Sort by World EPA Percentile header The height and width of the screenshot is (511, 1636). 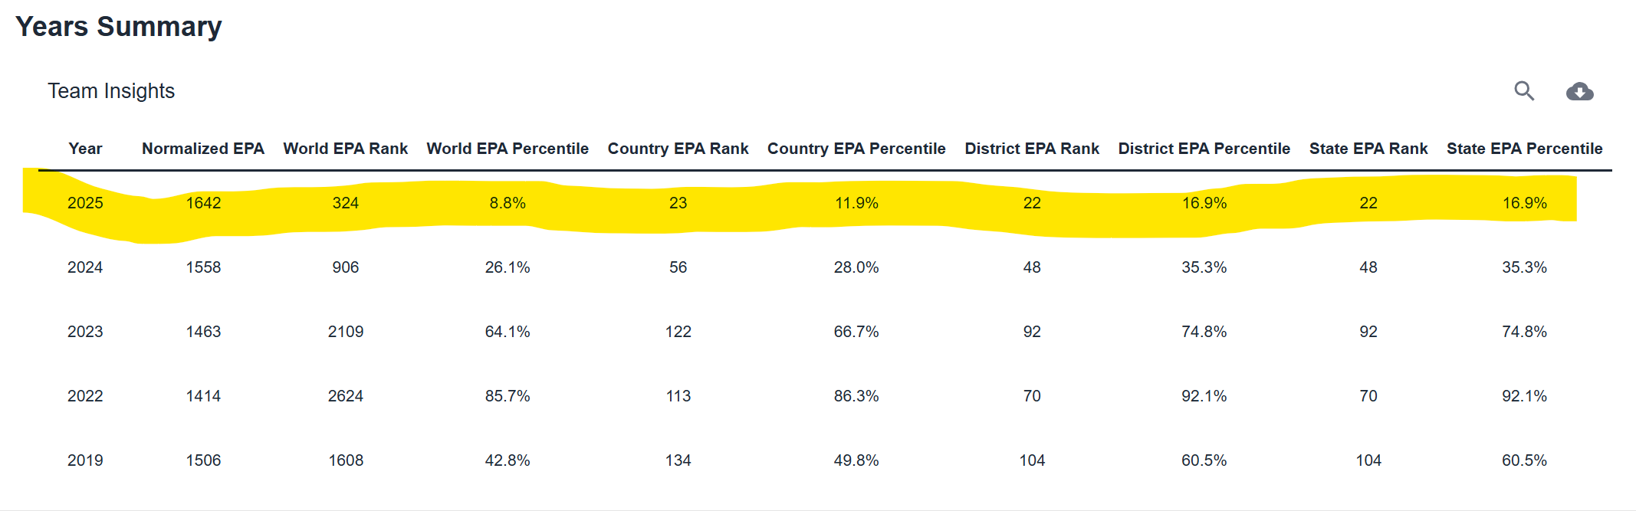(508, 149)
